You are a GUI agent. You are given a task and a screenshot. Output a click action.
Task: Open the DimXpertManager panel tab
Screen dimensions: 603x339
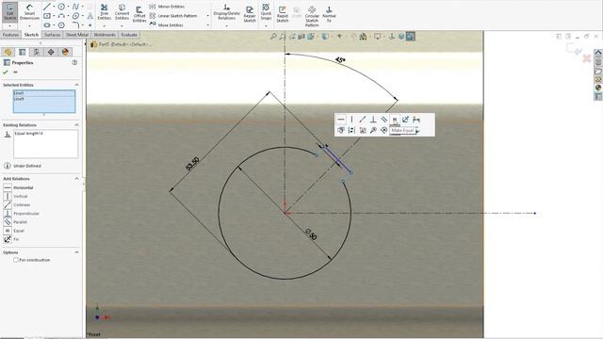(51, 52)
